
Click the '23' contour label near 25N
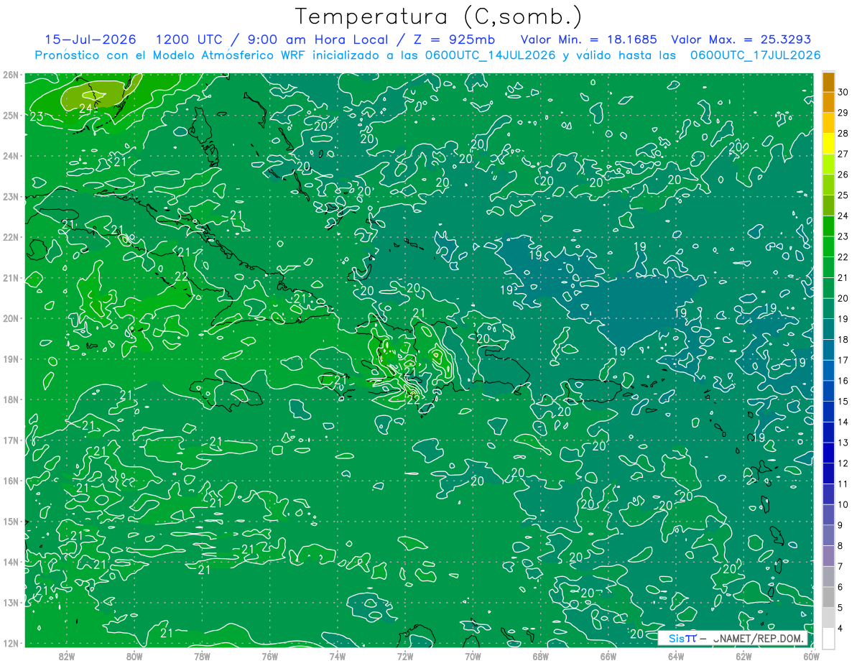click(37, 116)
